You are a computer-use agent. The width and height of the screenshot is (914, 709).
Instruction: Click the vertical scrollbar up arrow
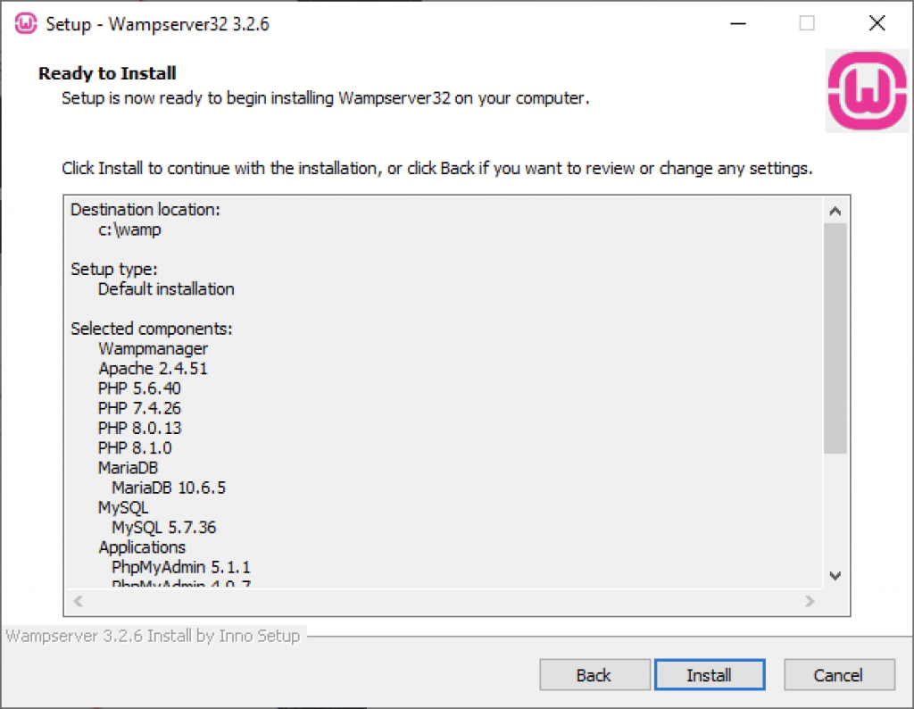pyautogui.click(x=835, y=211)
